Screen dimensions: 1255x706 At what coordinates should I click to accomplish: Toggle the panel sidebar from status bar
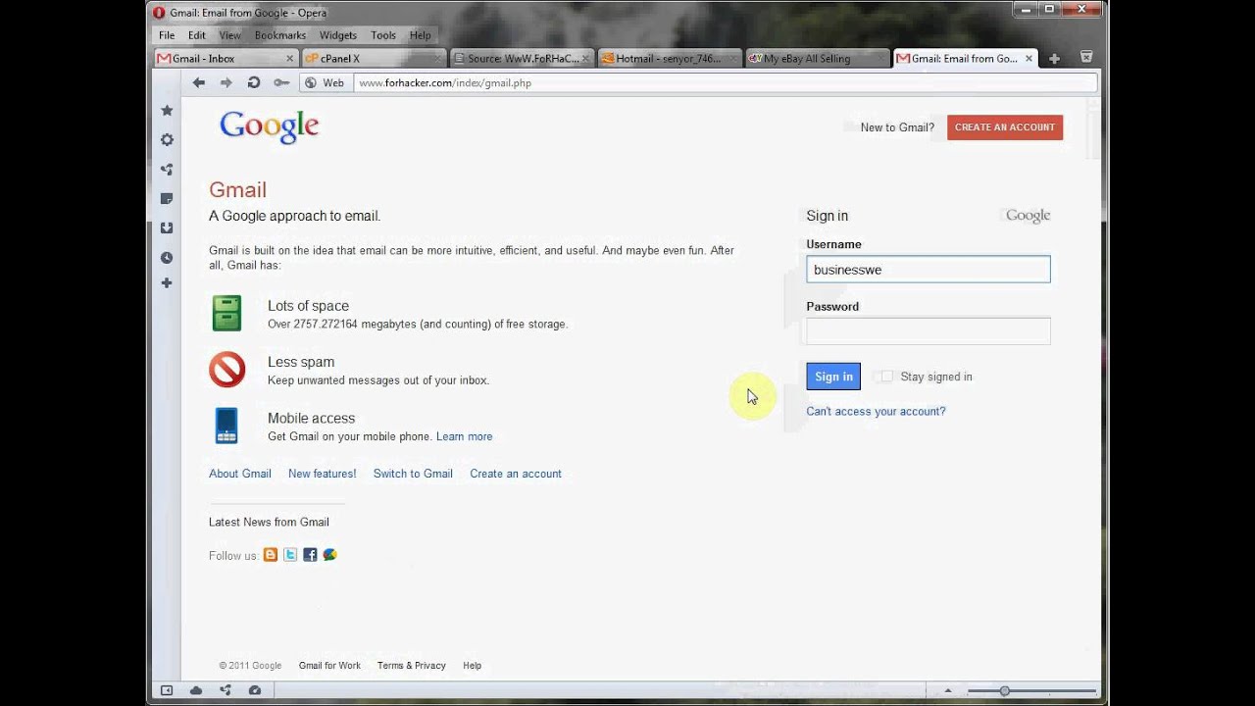pos(167,690)
